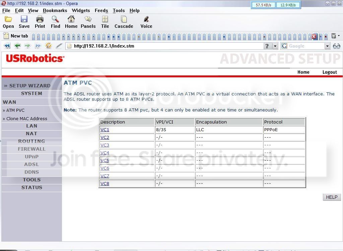Click the Save floppy disk icon

point(24,19)
